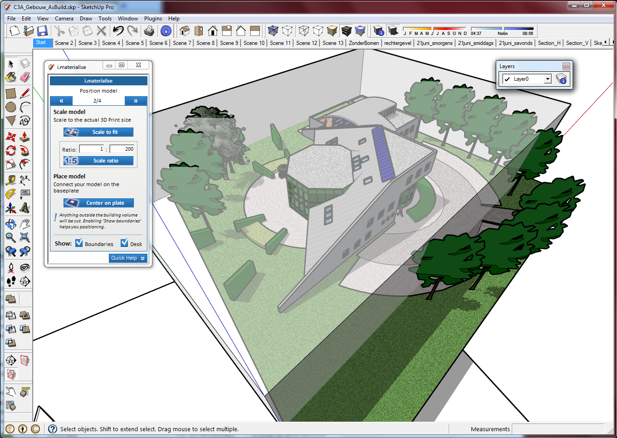
Task: Adjust the shadow time of day slider
Action: (502, 31)
